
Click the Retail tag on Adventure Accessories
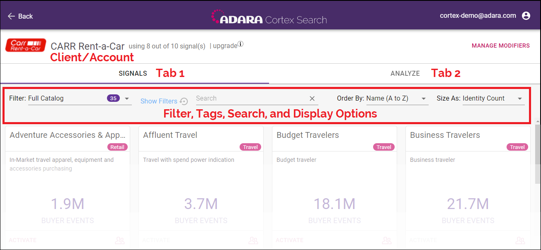(118, 147)
